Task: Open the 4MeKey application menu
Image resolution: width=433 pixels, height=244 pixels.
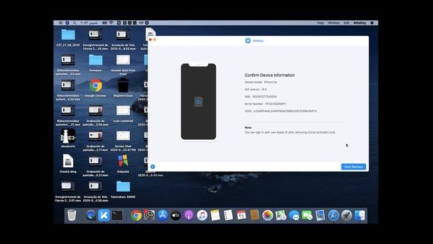Action: tap(359, 23)
